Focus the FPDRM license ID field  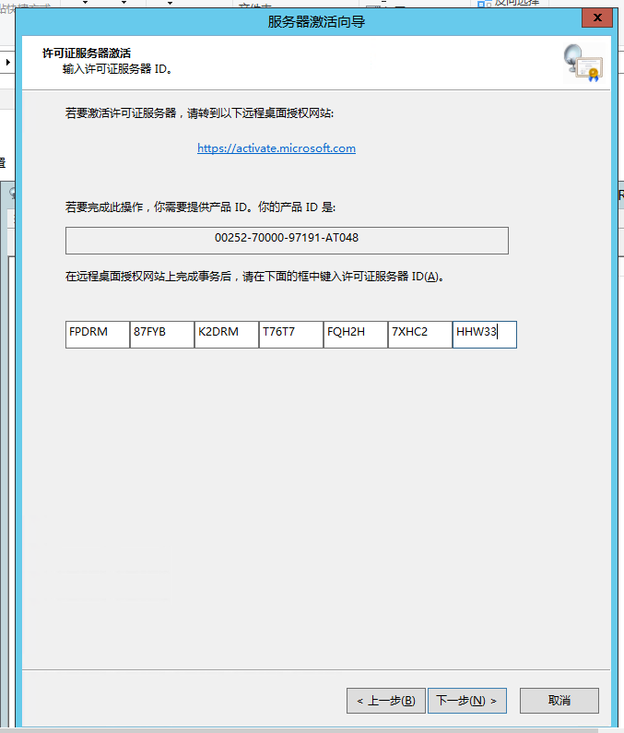pyautogui.click(x=98, y=335)
